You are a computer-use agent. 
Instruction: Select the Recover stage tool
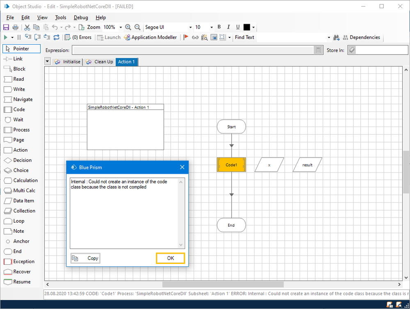click(x=22, y=272)
